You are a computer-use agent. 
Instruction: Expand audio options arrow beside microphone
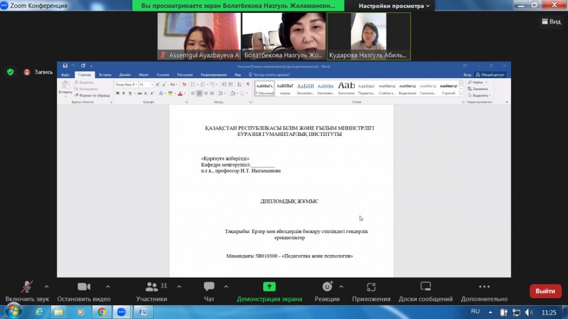(46, 286)
